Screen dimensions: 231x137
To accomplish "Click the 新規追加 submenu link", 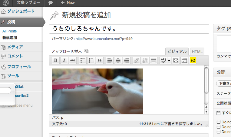I will [10, 38].
